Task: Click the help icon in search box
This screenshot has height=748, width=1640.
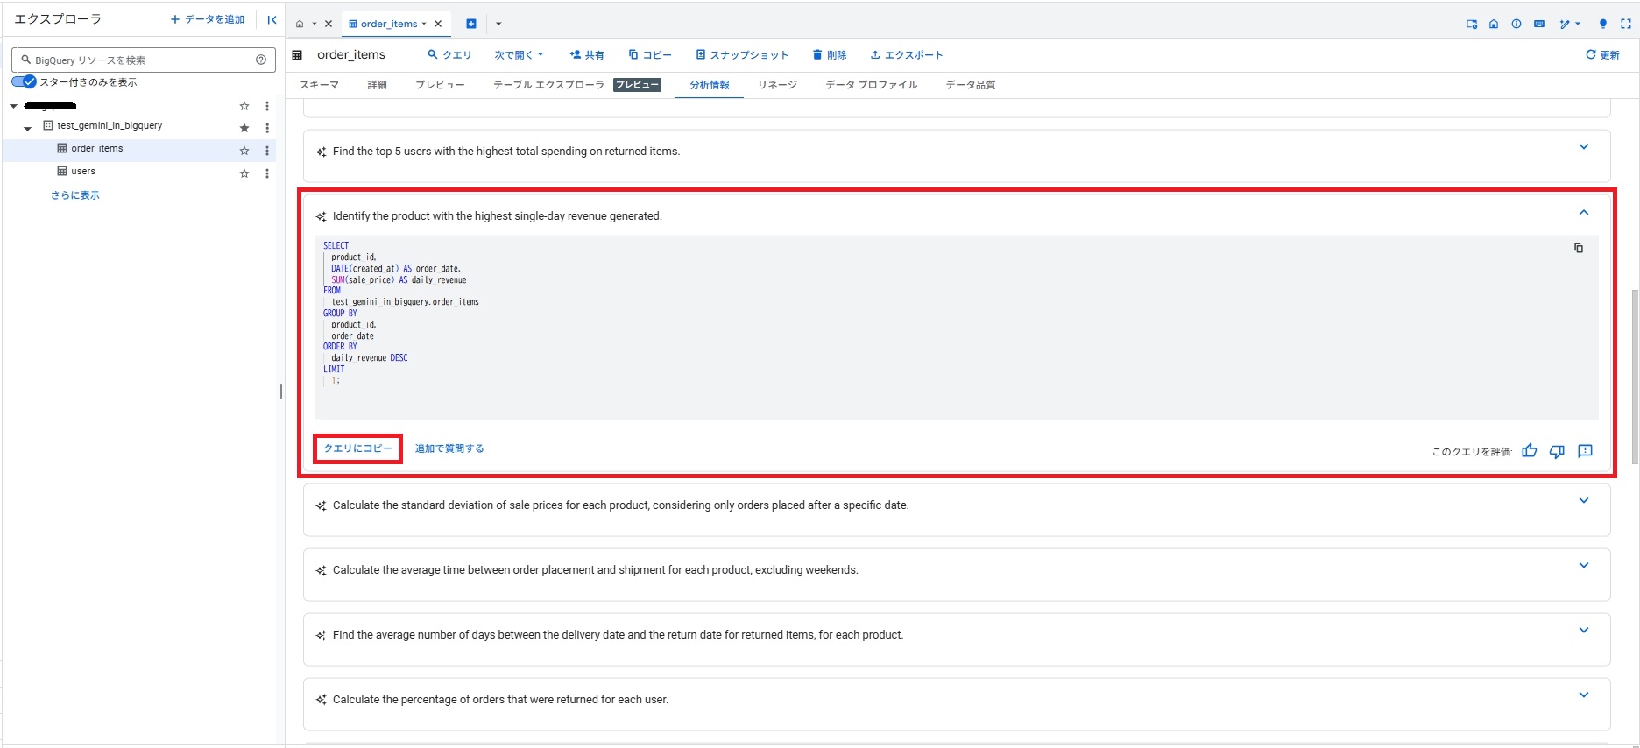Action: click(261, 60)
